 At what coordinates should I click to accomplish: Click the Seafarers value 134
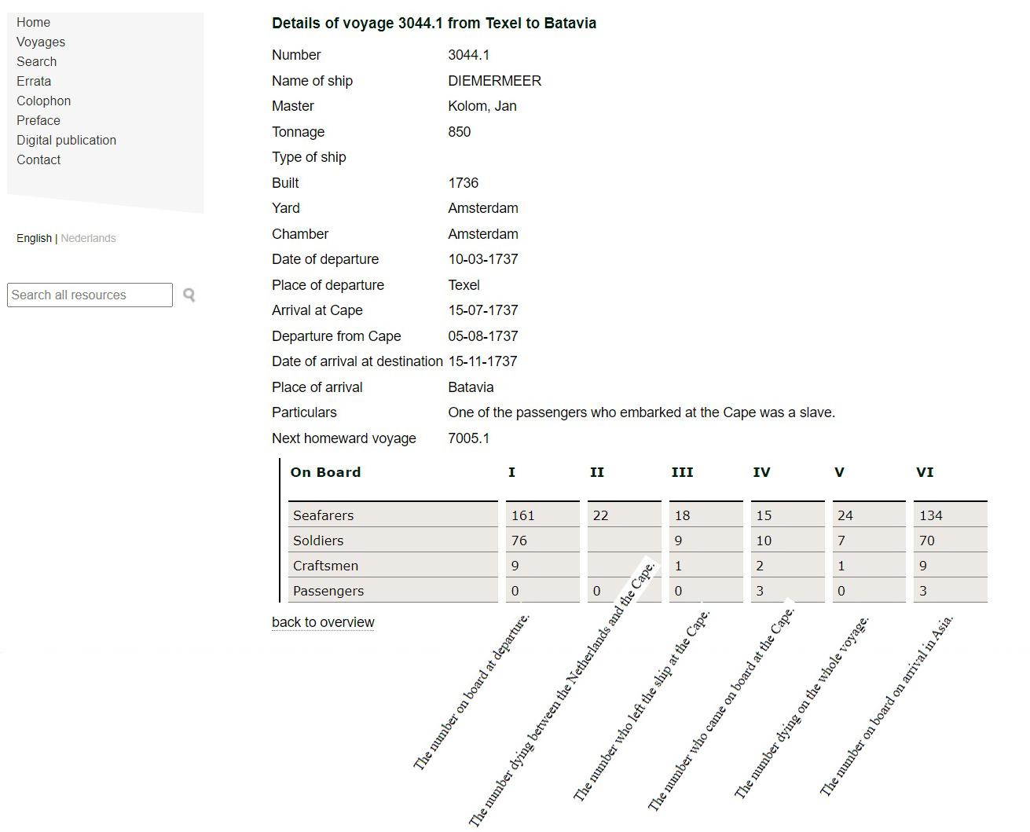click(x=931, y=515)
